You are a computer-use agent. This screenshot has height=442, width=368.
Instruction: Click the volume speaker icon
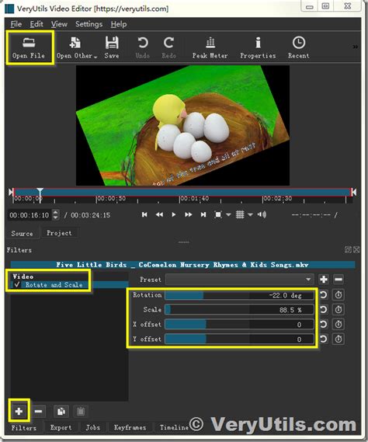(262, 215)
